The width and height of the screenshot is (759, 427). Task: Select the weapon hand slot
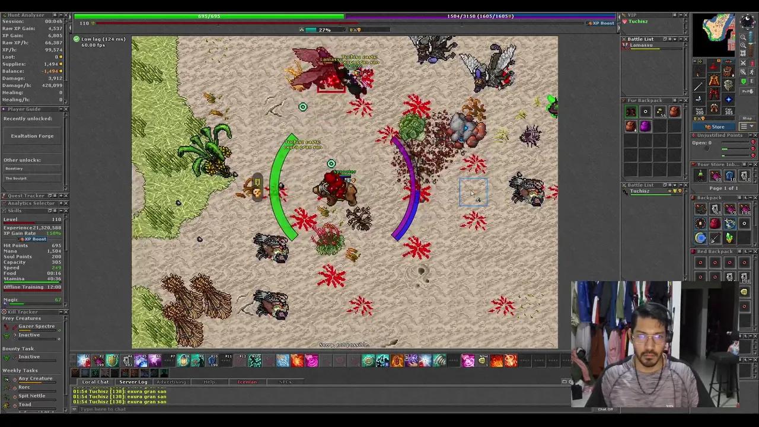699,86
